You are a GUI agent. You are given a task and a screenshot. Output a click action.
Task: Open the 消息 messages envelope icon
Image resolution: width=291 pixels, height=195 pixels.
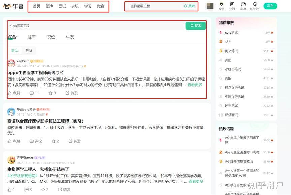tap(243, 6)
